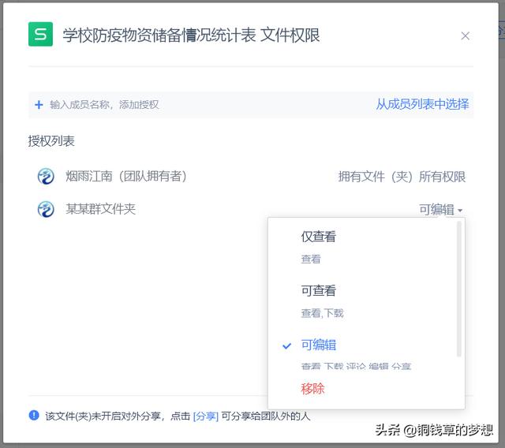Click the dropdown caret beside 可编辑
This screenshot has height=448, width=505.
[x=460, y=211]
